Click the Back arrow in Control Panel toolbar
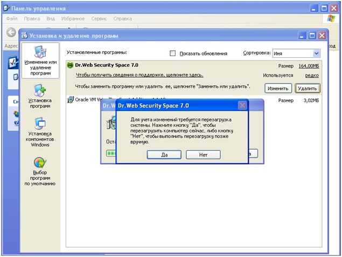The width and height of the screenshot is (342, 257). point(11,32)
